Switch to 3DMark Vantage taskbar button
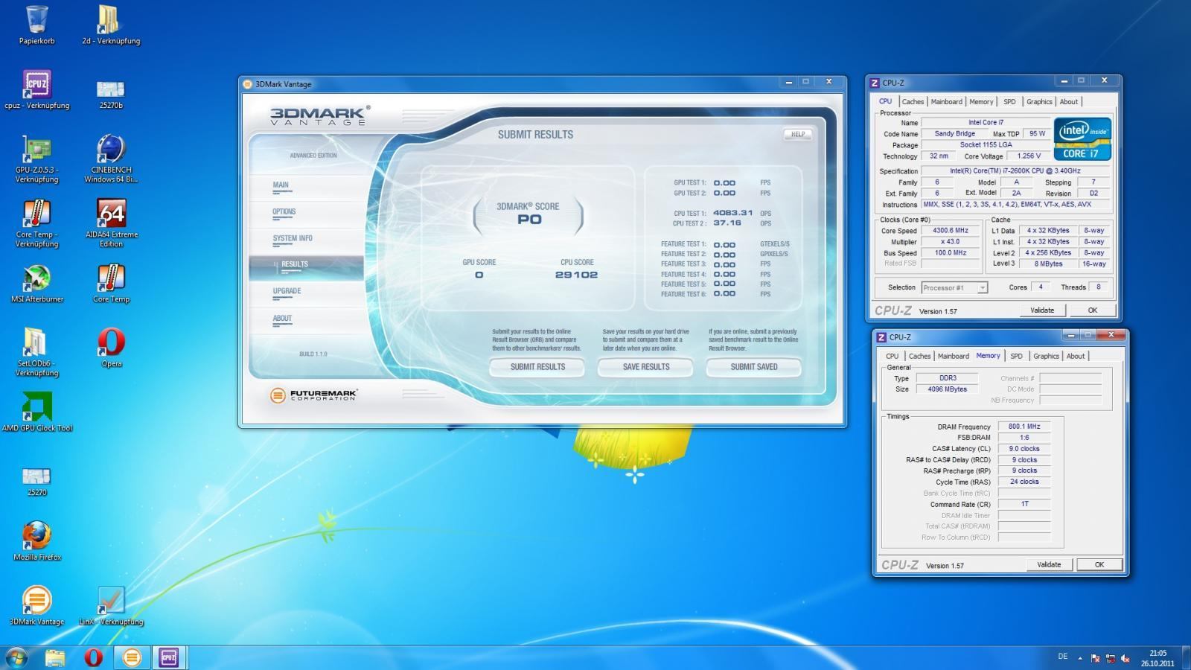Image resolution: width=1191 pixels, height=670 pixels. 131,657
